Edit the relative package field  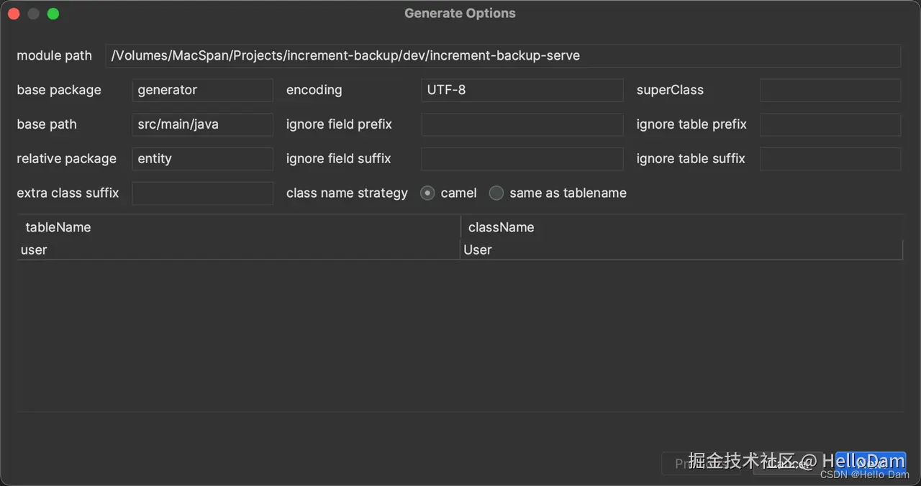(202, 159)
